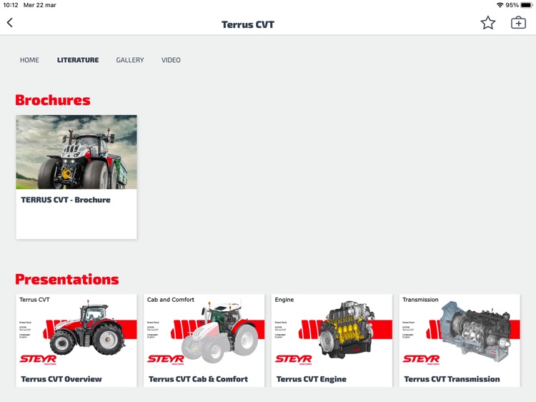Click the 'Terrus CVT Overview' title
536x402 pixels.
pos(61,379)
